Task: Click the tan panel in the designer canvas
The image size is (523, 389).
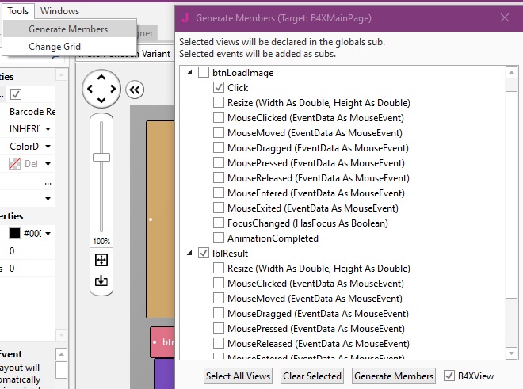Action: pyautogui.click(x=159, y=214)
